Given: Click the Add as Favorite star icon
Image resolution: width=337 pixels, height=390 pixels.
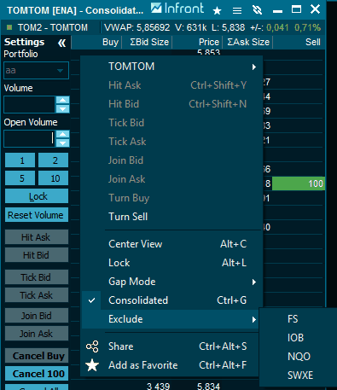Looking at the screenshot, I should click(92, 365).
